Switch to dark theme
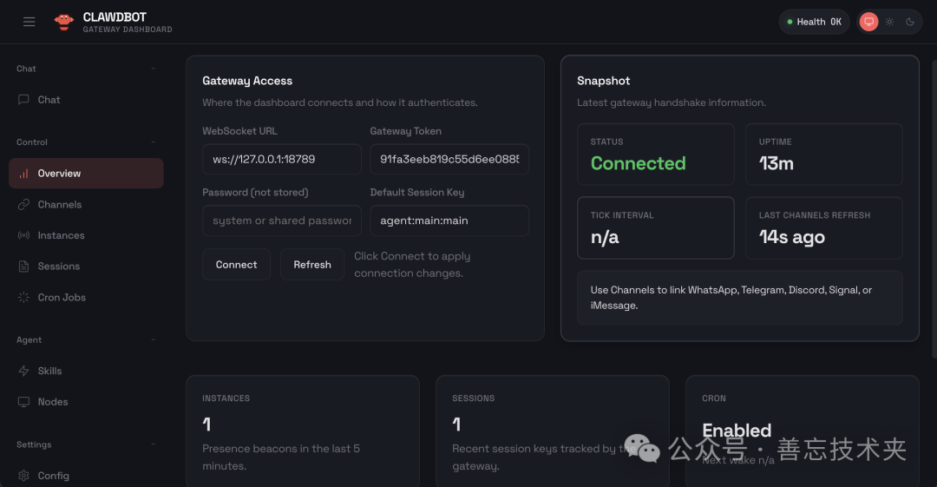 point(910,22)
